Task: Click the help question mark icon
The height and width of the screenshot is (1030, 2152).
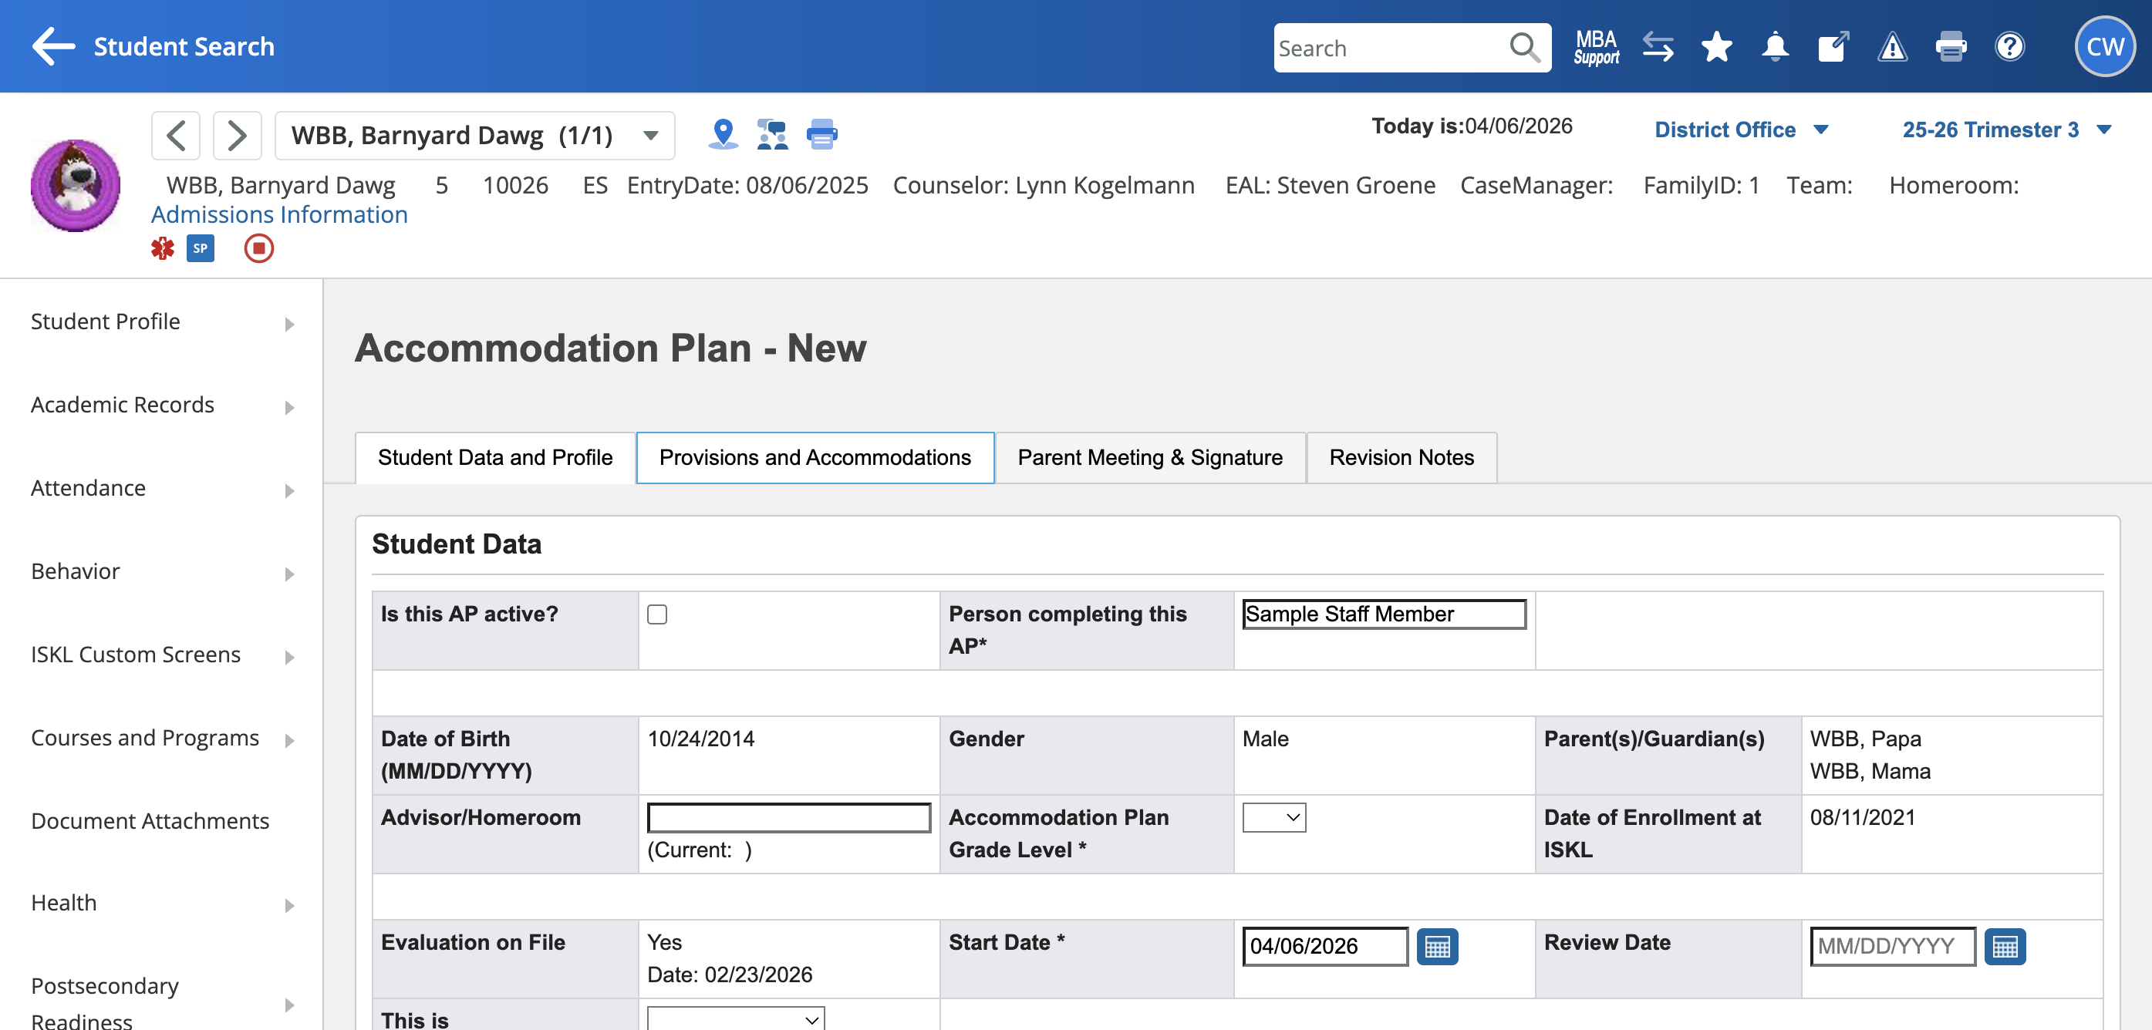Action: point(2009,48)
